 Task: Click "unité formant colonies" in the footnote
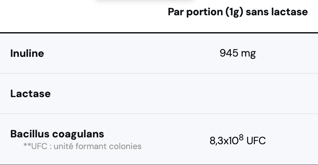97,146
